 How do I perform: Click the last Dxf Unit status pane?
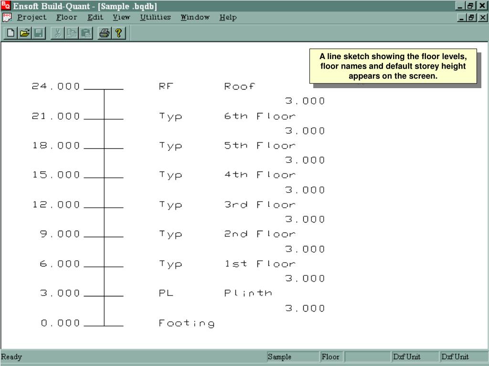(463, 356)
